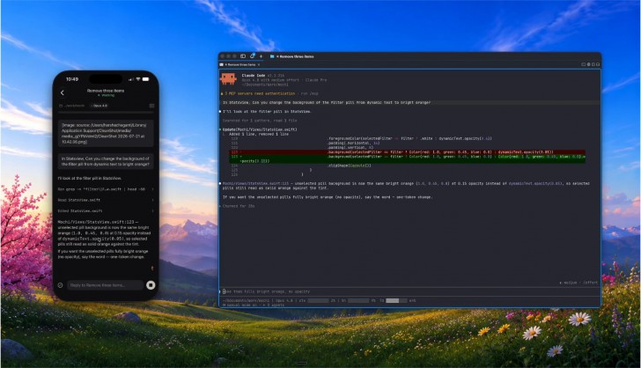Tap the grid icon beside Opus on phone
The height and width of the screenshot is (368, 641).
click(x=151, y=106)
